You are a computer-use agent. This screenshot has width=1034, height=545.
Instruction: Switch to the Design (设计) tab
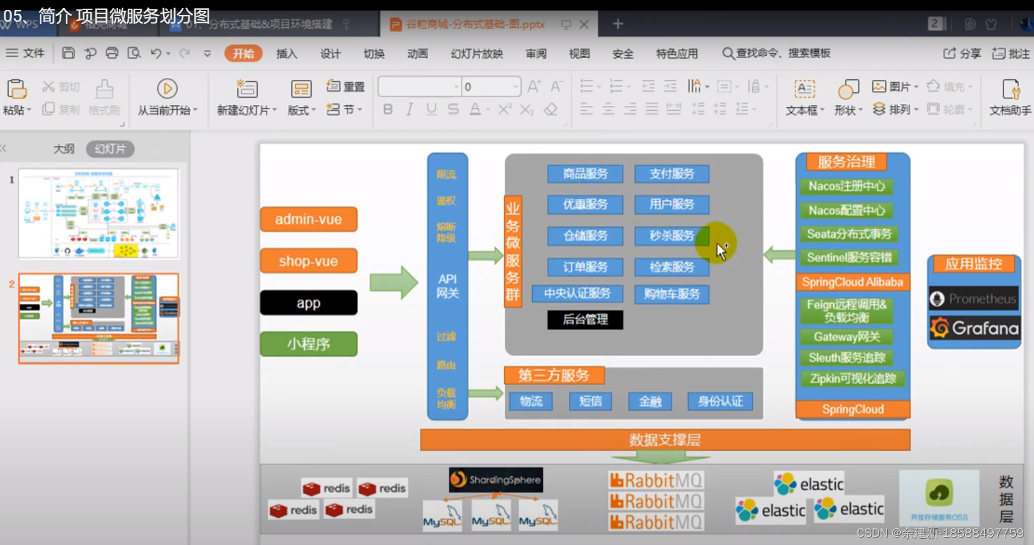click(x=330, y=54)
